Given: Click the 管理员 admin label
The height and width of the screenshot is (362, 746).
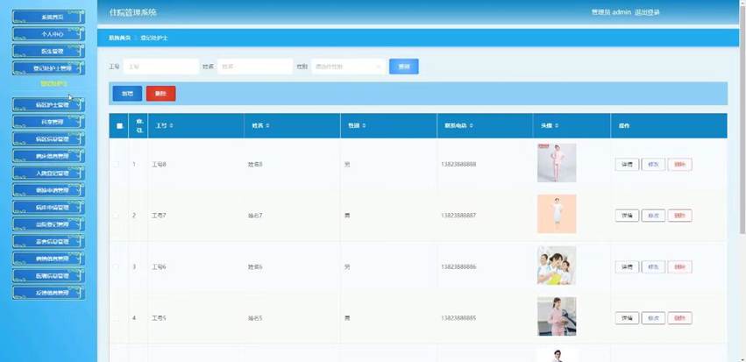Looking at the screenshot, I should [x=611, y=12].
